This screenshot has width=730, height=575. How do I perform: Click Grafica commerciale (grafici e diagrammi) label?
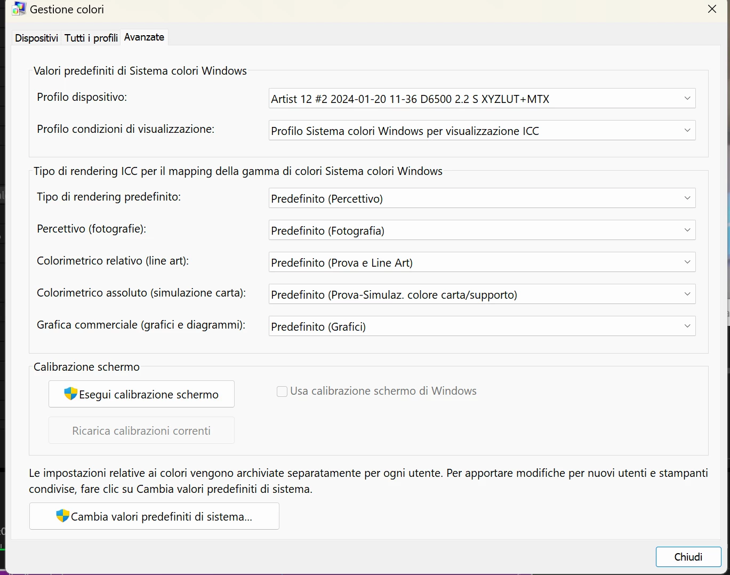141,325
